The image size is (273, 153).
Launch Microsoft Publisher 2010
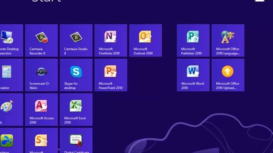point(193,40)
